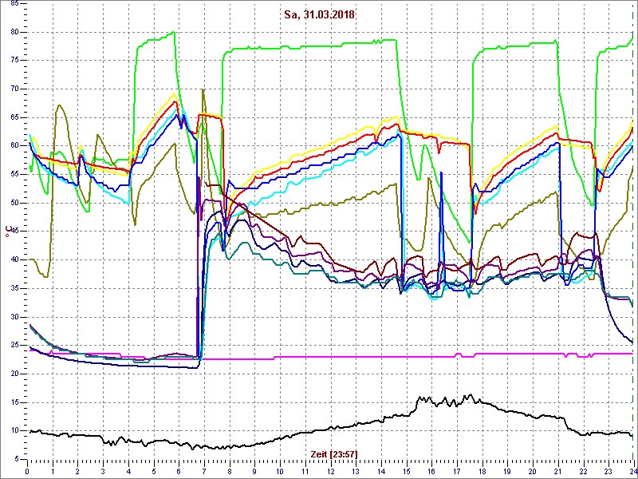
Task: Click hour 16 on the time axis
Action: click(431, 470)
